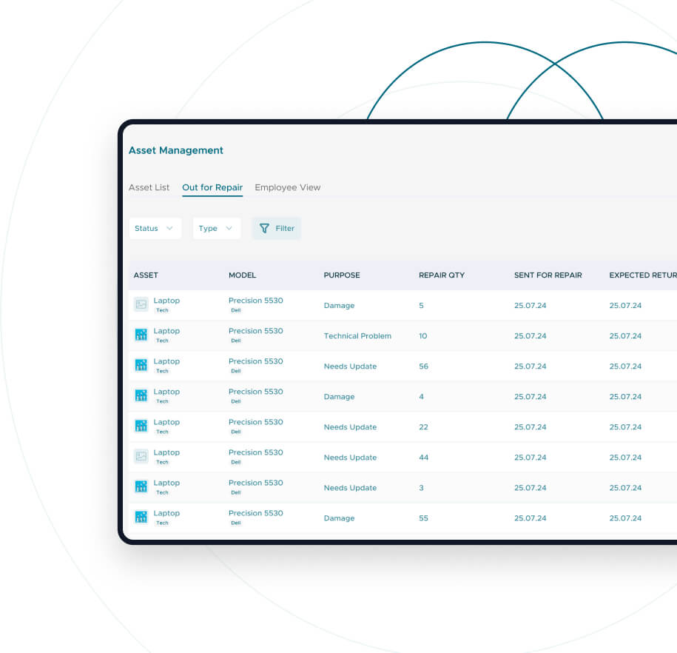This screenshot has width=677, height=653.
Task: Select the asset thumbnail in the repair quantity 4 row
Action: (x=141, y=395)
